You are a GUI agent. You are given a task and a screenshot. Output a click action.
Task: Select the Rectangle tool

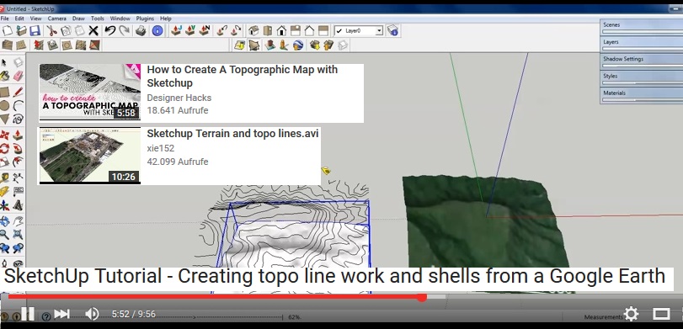[x=5, y=93]
